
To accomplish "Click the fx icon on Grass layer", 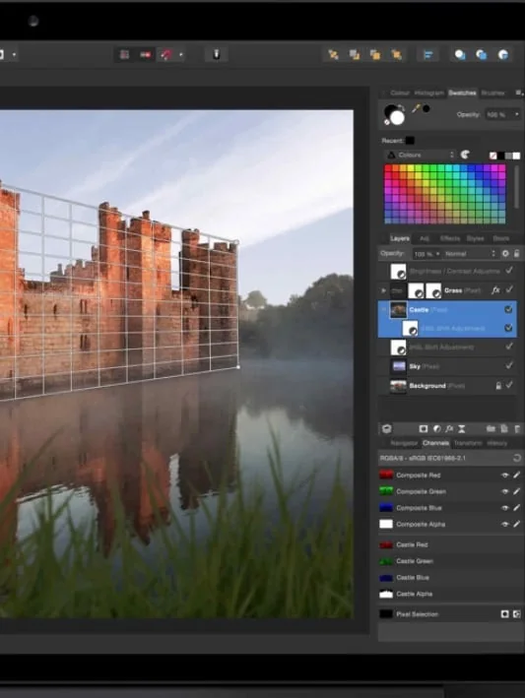I will (495, 290).
